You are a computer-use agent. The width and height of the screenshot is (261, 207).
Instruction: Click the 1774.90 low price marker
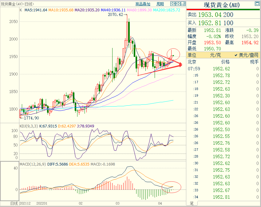click(31, 118)
